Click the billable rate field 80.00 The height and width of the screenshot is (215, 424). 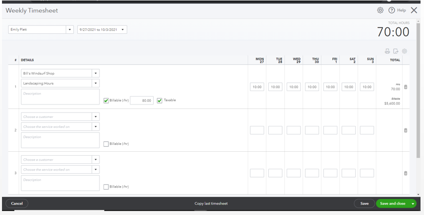(x=142, y=101)
